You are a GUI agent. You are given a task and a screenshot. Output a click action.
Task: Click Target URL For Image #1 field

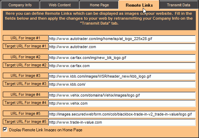(x=122, y=47)
